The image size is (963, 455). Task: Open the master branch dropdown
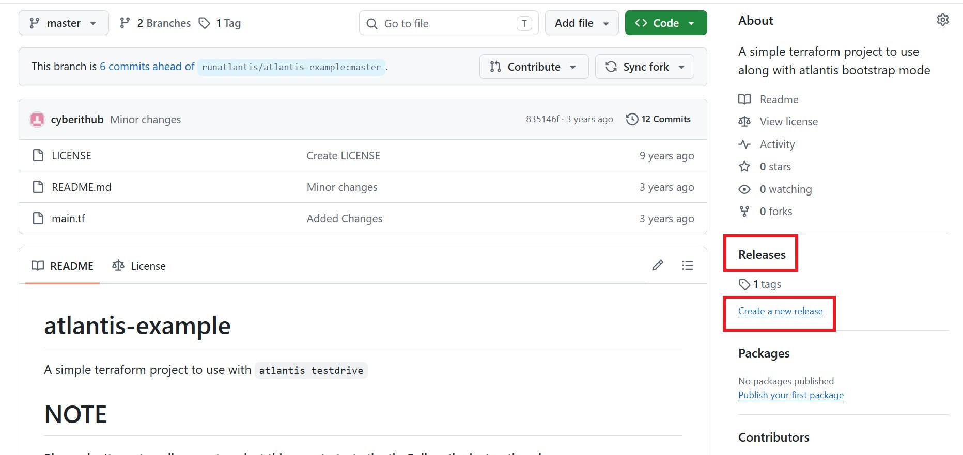pos(64,23)
